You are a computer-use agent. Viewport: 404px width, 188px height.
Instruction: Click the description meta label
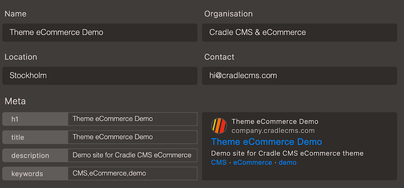(35, 155)
